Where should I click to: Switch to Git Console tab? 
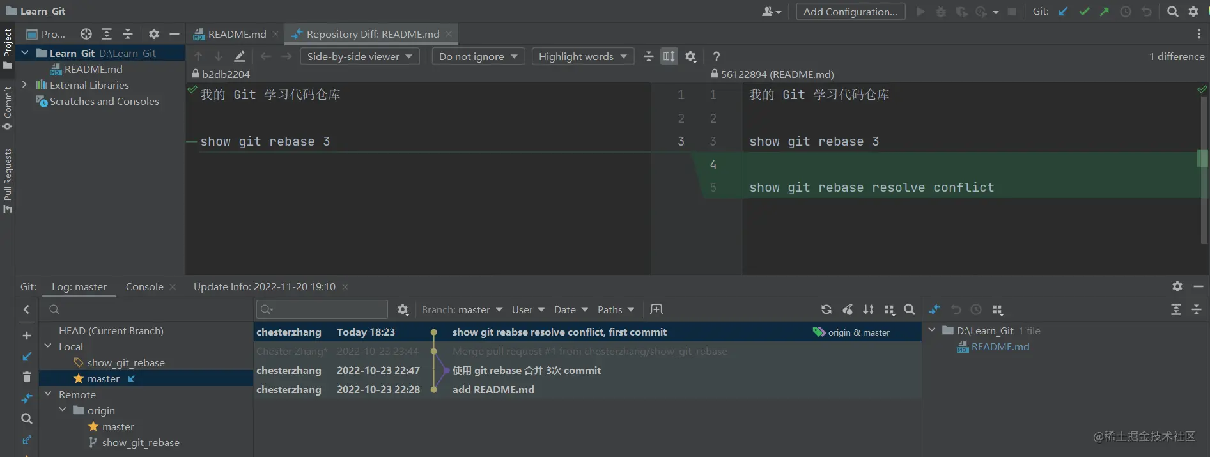coord(144,286)
